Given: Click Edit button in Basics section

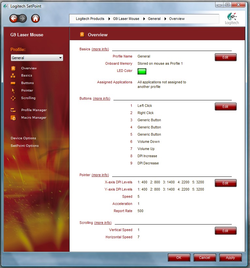Looking at the screenshot, I should tap(226, 57).
